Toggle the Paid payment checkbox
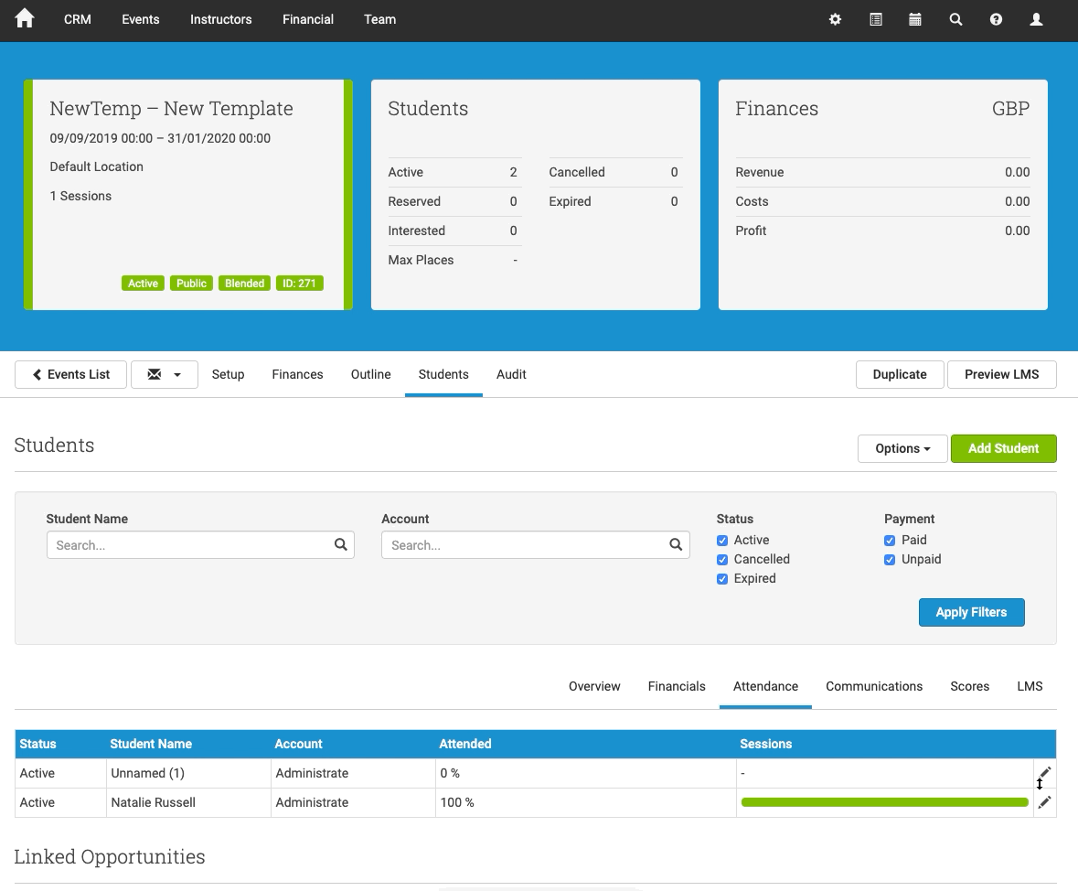Screen dimensions: 1078x891 point(890,541)
